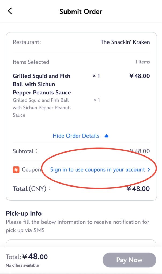Click the grey item description subtitle
162x274 pixels.
tap(42, 108)
